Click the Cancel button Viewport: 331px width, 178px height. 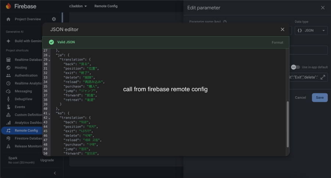click(x=300, y=97)
